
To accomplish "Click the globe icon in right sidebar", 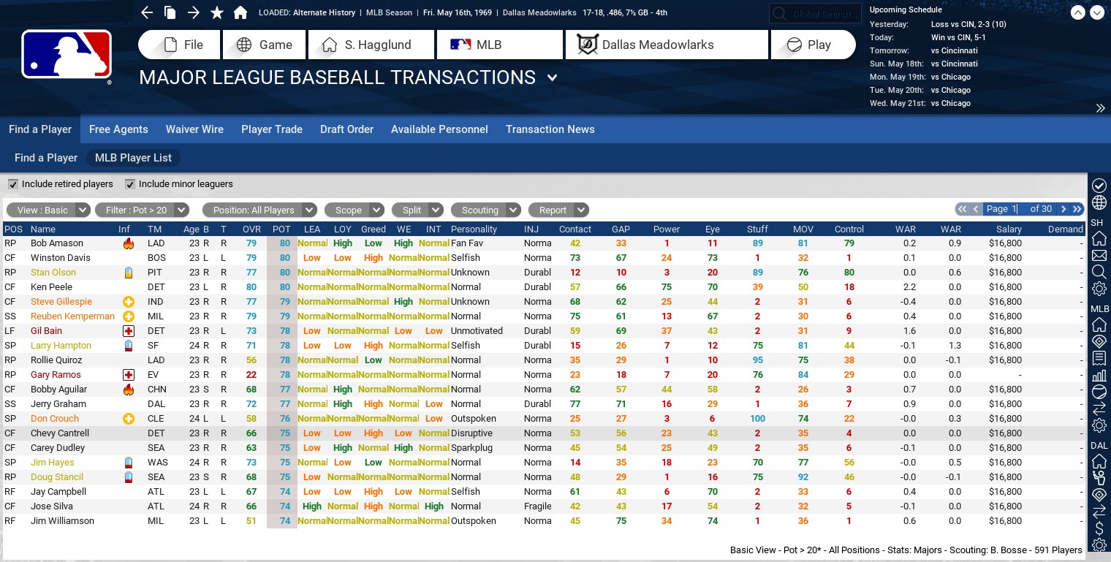I will (1099, 203).
